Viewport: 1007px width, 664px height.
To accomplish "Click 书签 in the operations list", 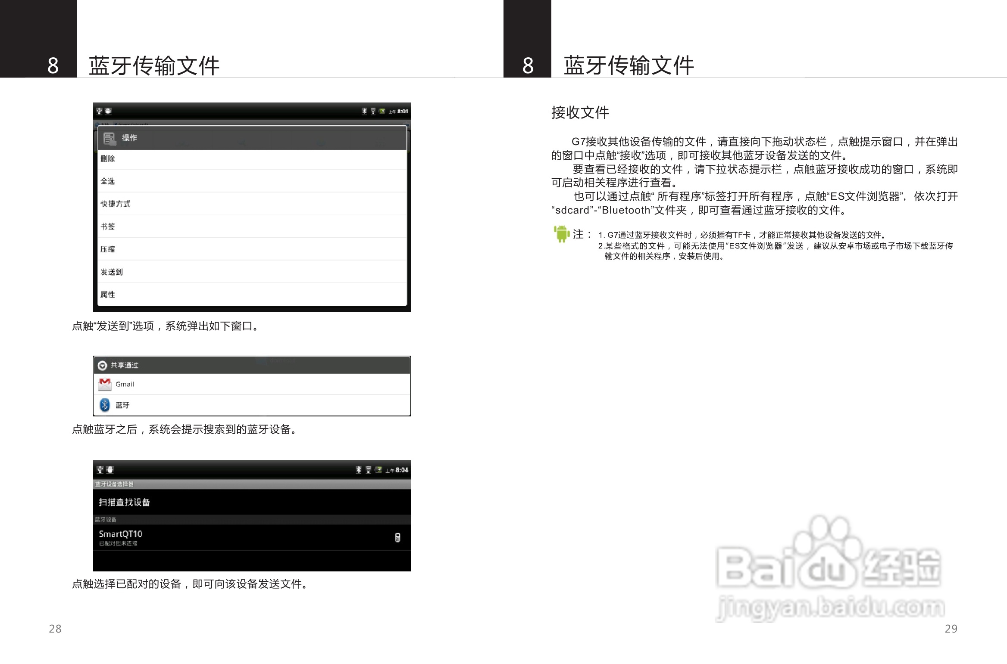I will [108, 226].
